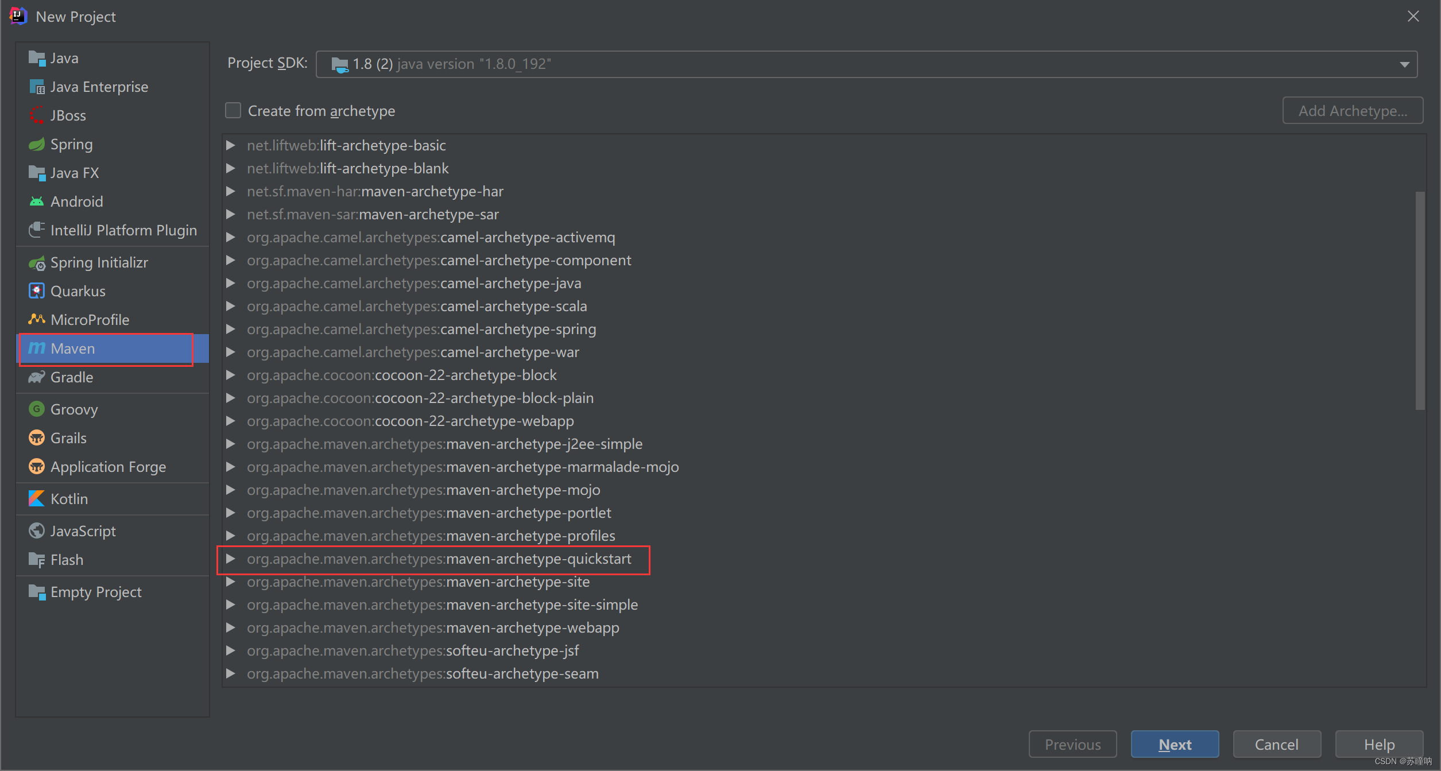Click the JavaScript globe icon
The image size is (1441, 771).
pos(37,531)
